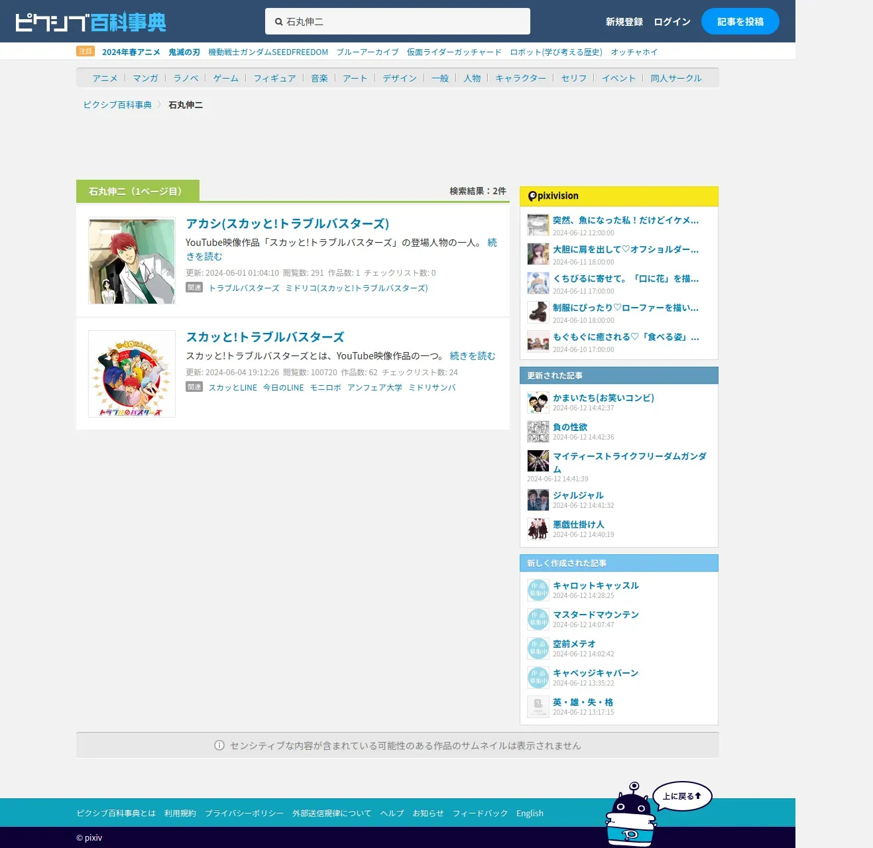Viewport: 873px width, 848px height.
Task: Click placeholder icon beside キャベッジキャバーン
Action: coord(538,678)
